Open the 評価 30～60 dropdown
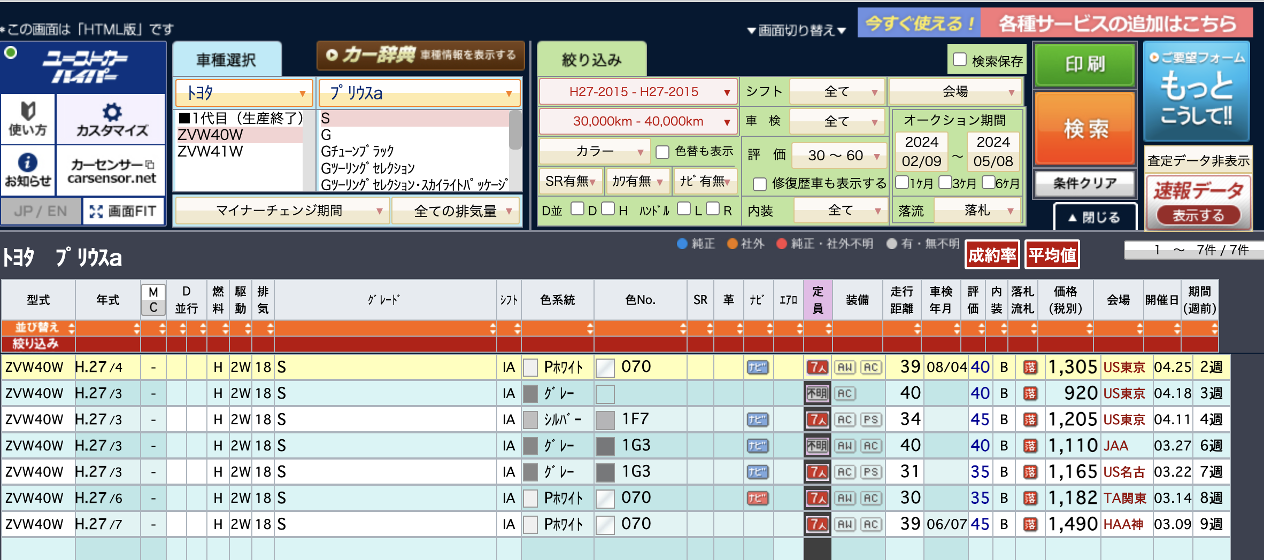 (838, 155)
